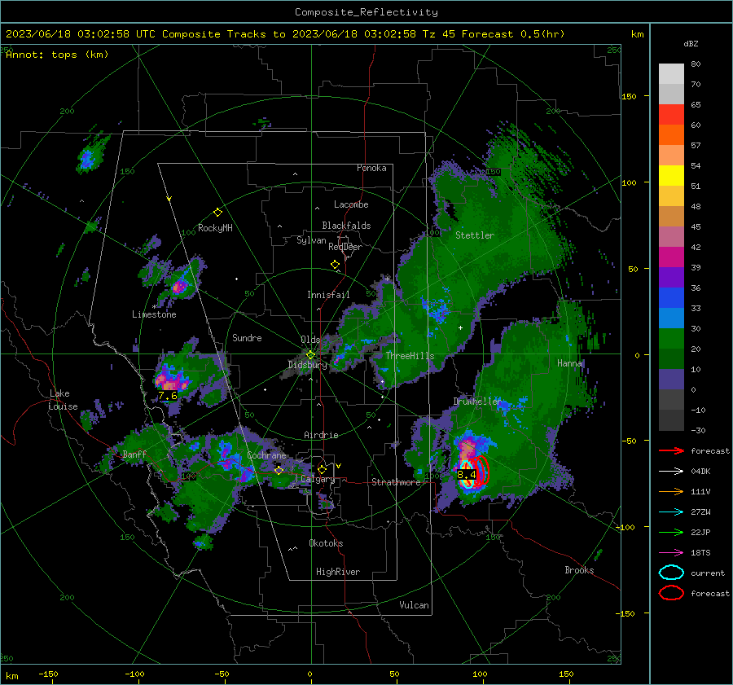Click the 'Annot: tops (km)' annotation text

57,55
